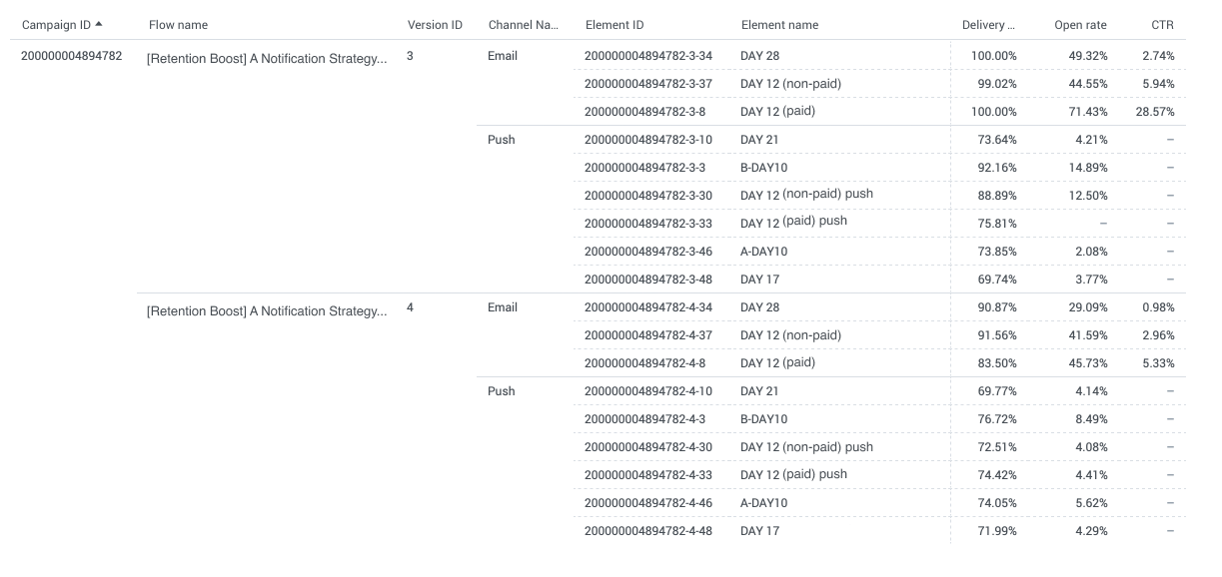
Task: Select campaign ID 200000004894782 cell
Action: pos(72,56)
